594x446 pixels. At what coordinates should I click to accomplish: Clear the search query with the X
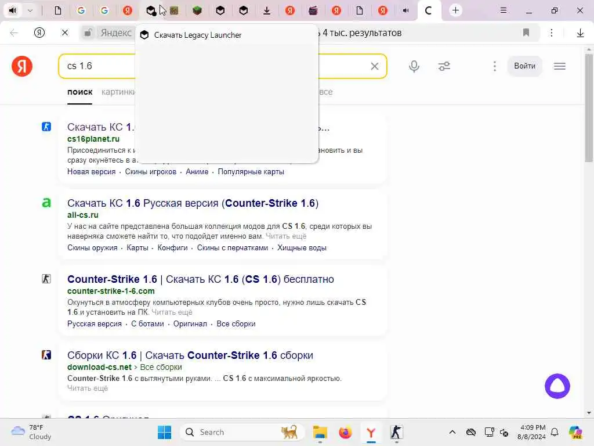(x=374, y=66)
